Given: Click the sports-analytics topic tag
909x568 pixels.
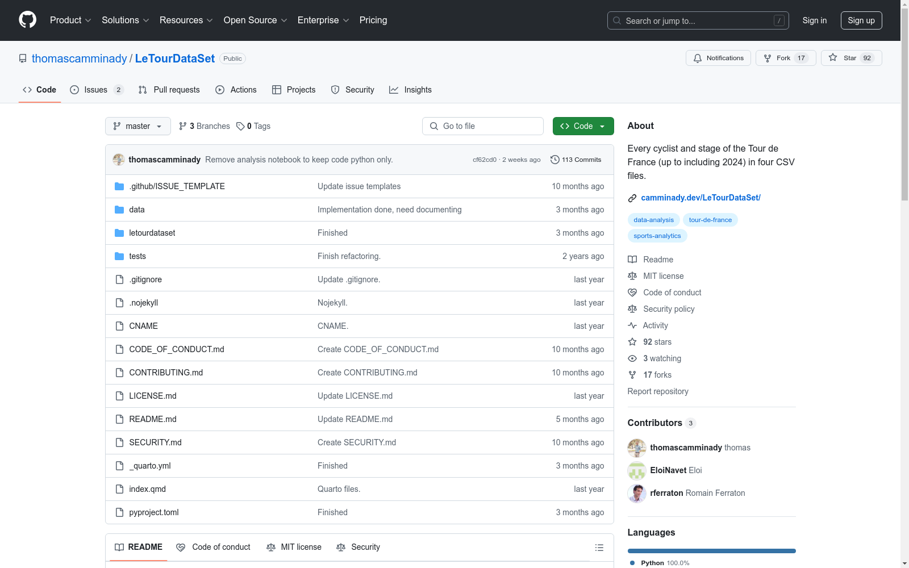Looking at the screenshot, I should click(x=657, y=236).
